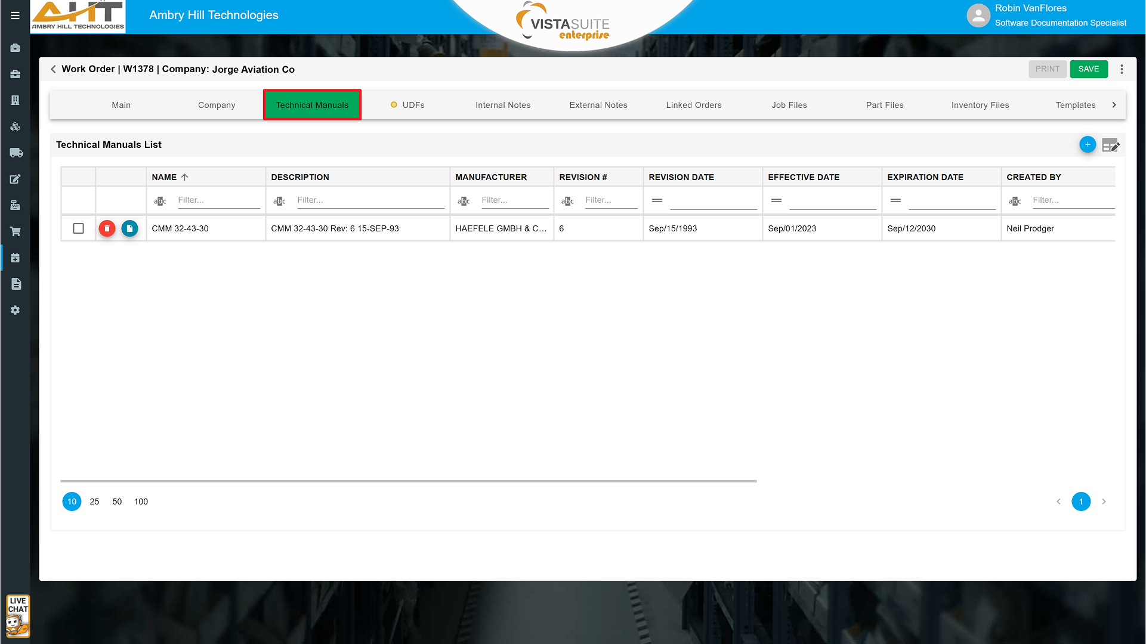Go back using the work order arrow
This screenshot has width=1146, height=644.
(x=53, y=69)
